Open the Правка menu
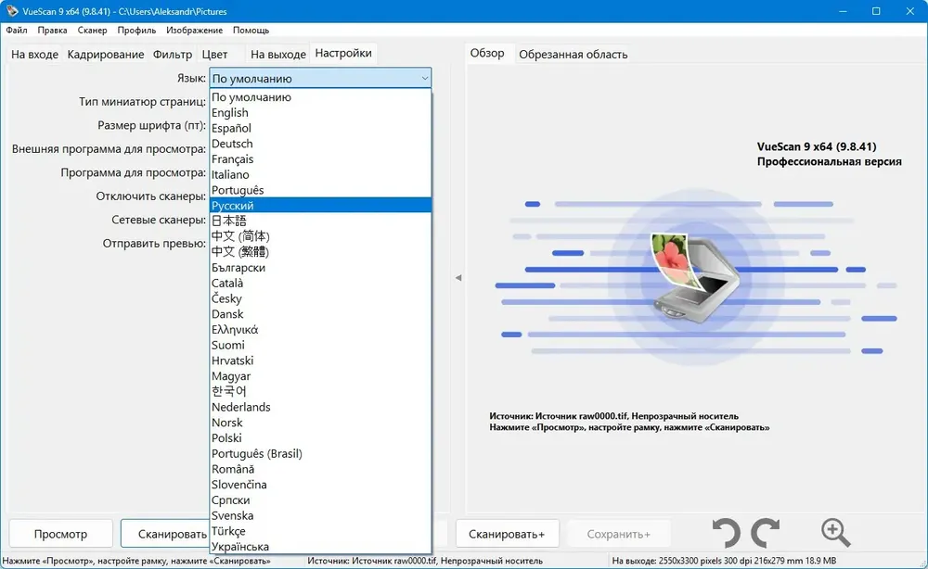The height and width of the screenshot is (569, 928). click(x=52, y=31)
